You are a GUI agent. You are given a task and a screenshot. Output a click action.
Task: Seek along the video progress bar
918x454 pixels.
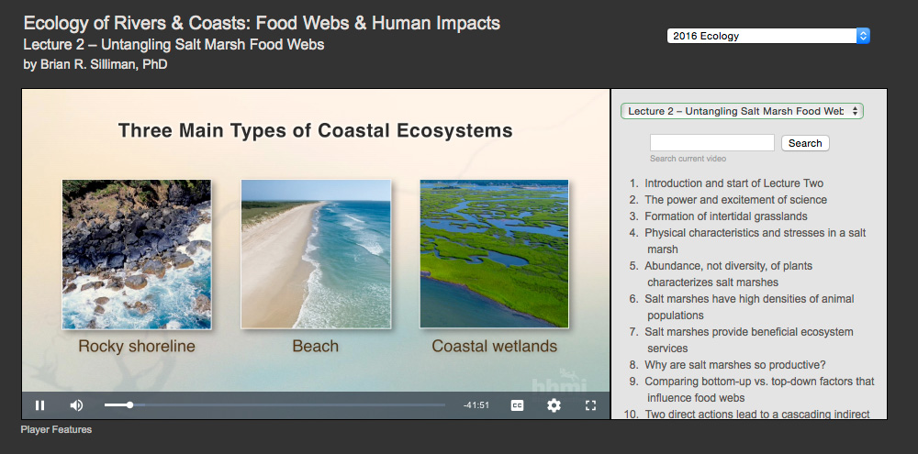pos(274,404)
